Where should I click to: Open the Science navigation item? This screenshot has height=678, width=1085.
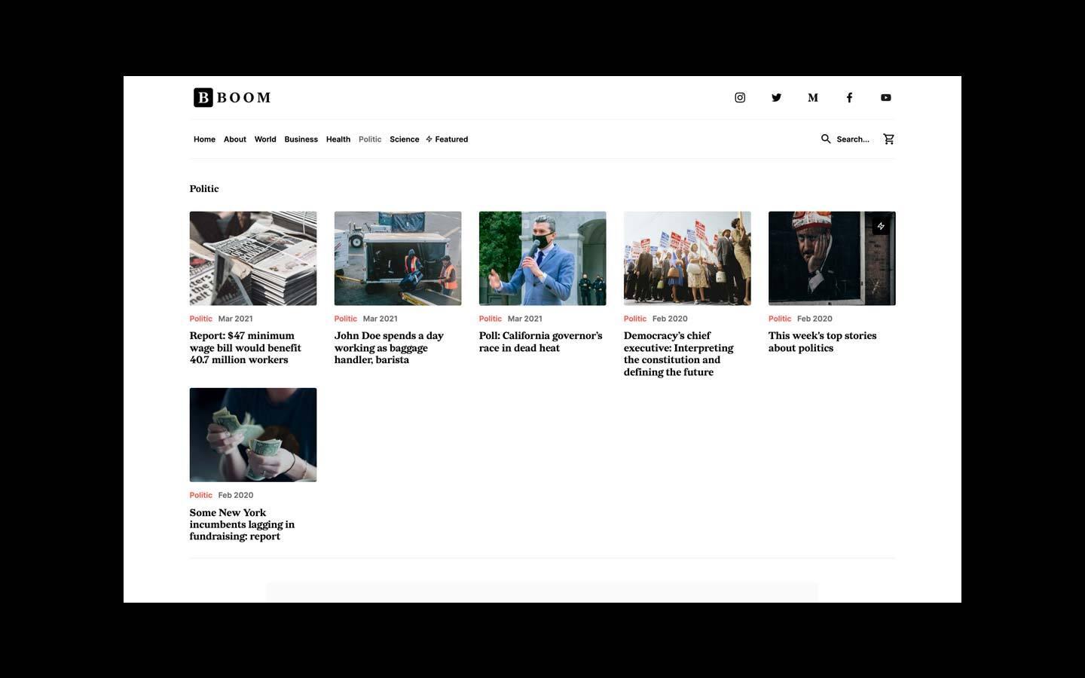(404, 139)
